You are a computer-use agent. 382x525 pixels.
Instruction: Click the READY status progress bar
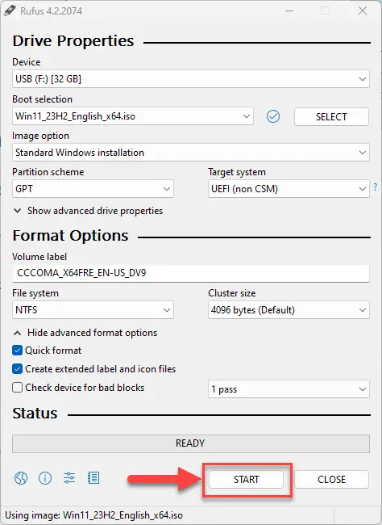click(191, 443)
